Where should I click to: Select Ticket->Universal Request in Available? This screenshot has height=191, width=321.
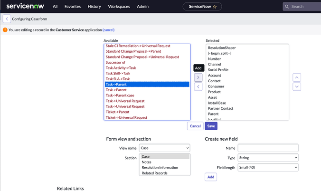pos(147,118)
